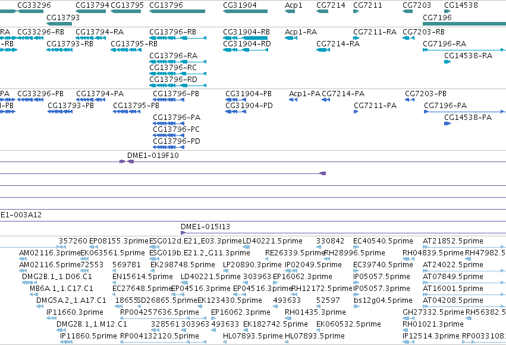Click the CG13795 gene label
This screenshot has width=506, height=345.
point(127,5)
